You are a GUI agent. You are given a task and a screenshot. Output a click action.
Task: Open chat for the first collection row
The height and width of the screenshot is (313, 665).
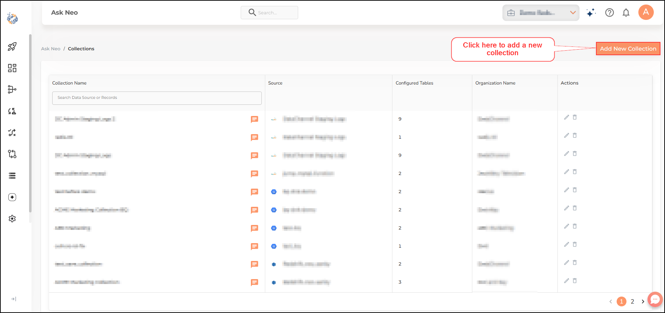(x=255, y=119)
